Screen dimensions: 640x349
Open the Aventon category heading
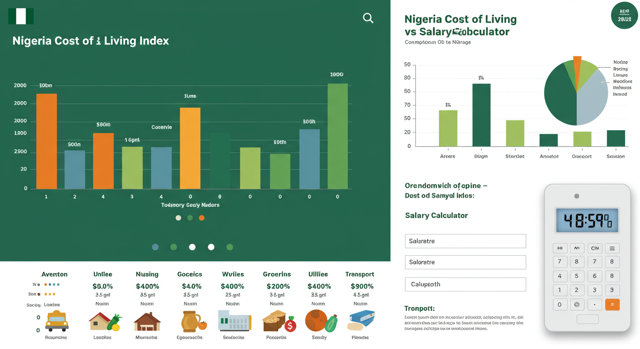point(55,274)
